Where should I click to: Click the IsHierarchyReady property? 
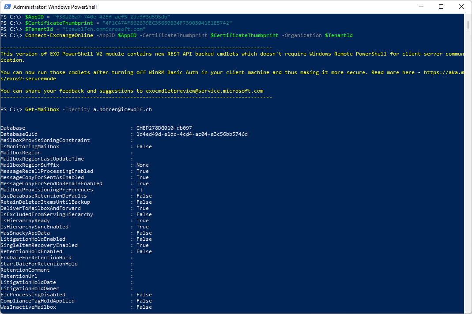pyautogui.click(x=25, y=221)
